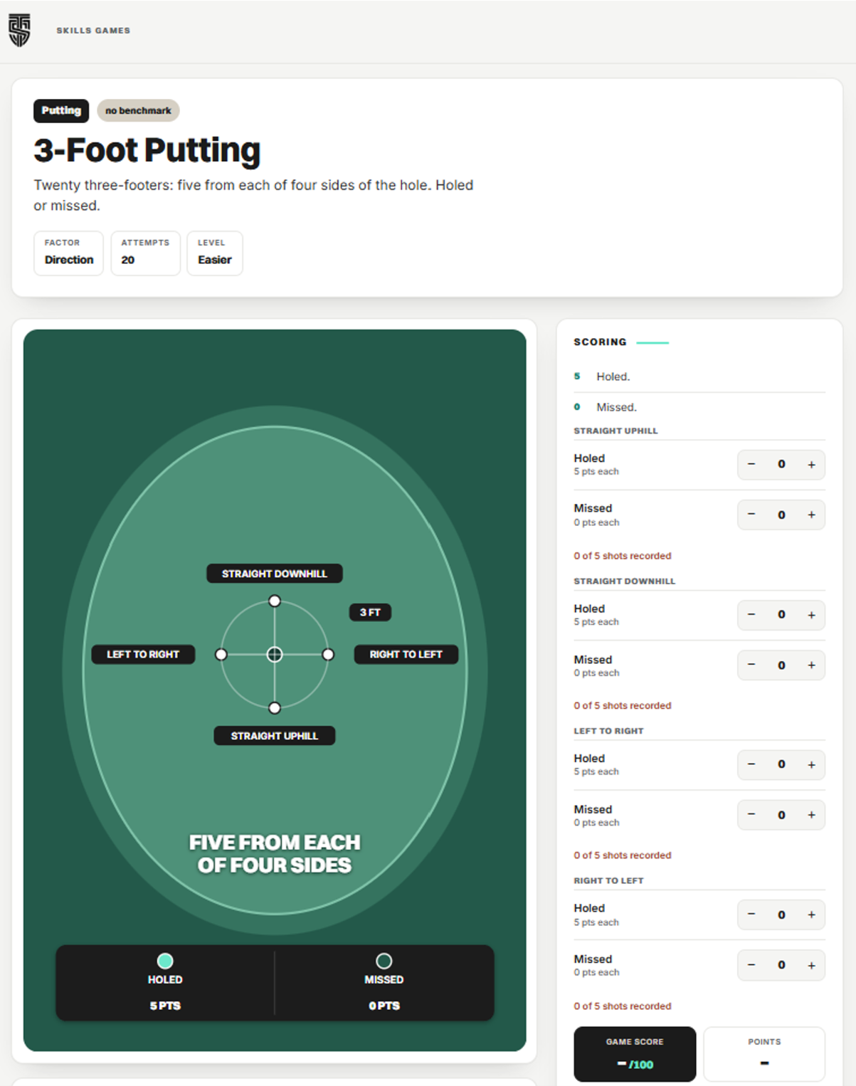Select the Putting category tag
856x1086 pixels.
click(x=61, y=110)
